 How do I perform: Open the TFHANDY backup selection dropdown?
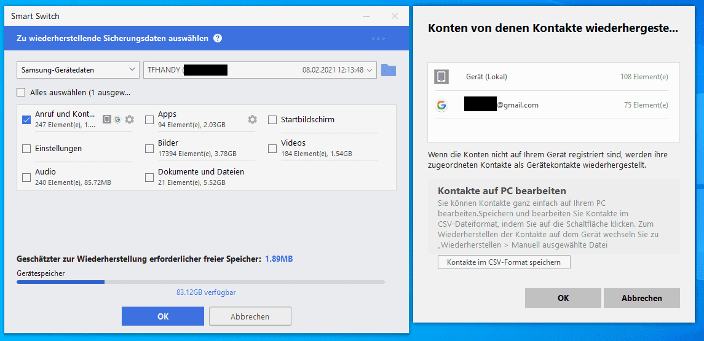click(x=260, y=70)
